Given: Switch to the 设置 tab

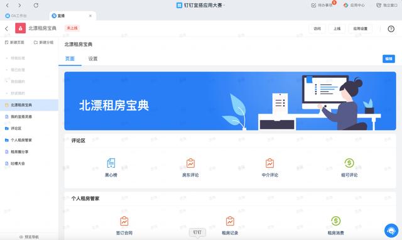Looking at the screenshot, I should [93, 58].
